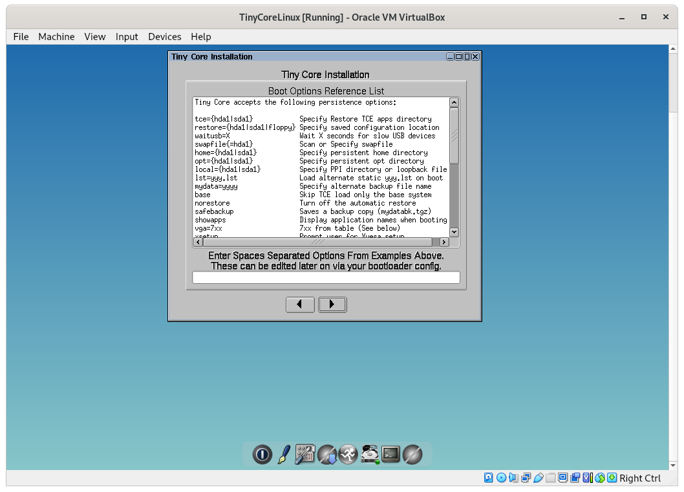
Task: Minimize the Tiny Core Installation window
Action: [x=450, y=57]
